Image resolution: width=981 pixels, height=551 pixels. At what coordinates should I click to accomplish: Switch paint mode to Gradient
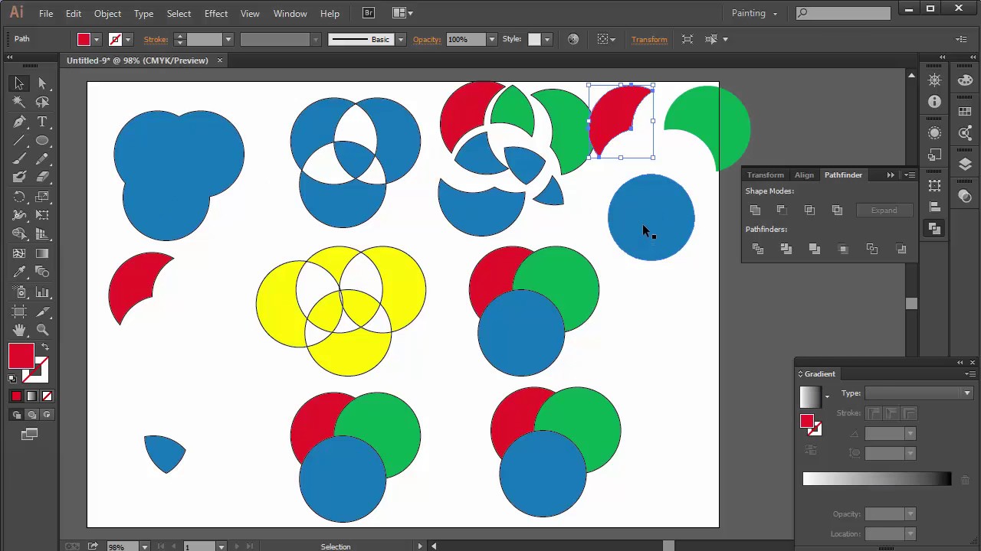31,396
